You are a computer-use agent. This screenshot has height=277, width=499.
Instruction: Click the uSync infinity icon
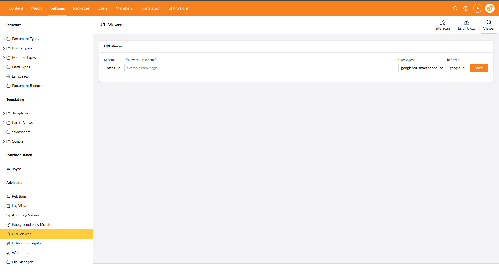8,169
